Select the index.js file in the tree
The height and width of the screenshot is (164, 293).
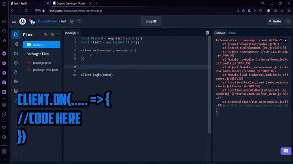point(42,45)
